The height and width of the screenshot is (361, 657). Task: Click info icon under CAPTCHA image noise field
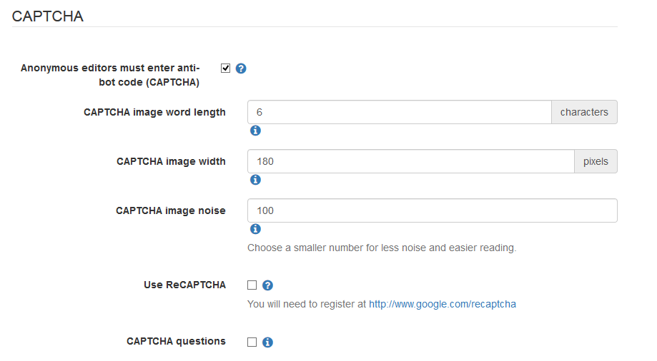point(255,229)
